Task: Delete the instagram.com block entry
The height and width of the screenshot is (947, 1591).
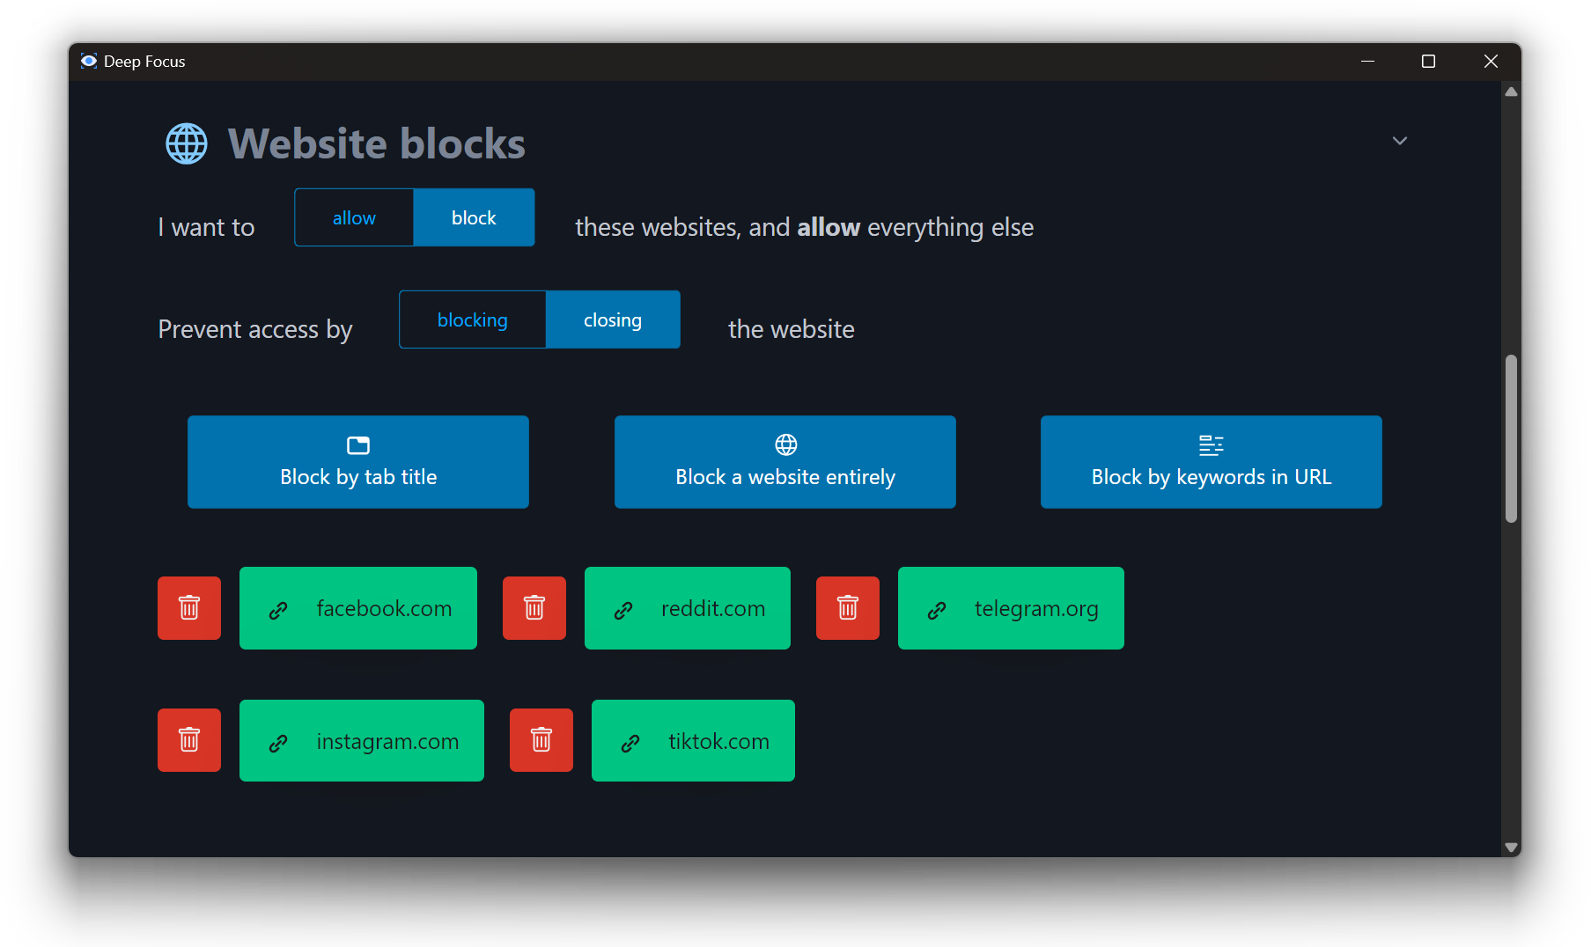Action: tap(189, 740)
